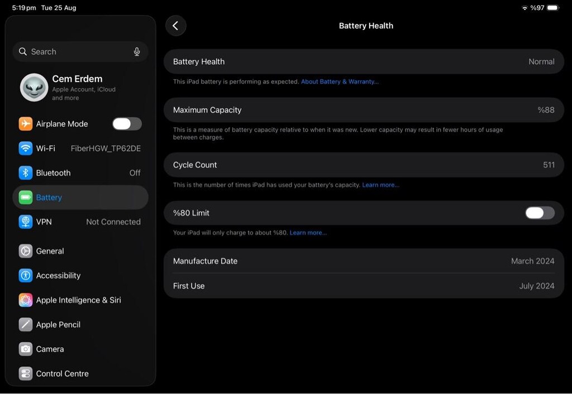Open Cem Erdem's alien profile avatar
Screen dimensions: 572x394
(34, 88)
